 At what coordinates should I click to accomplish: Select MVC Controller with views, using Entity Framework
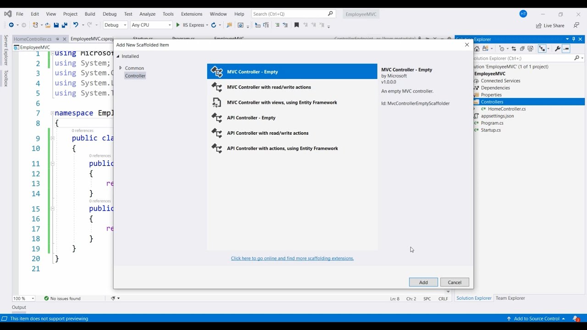[292, 102]
